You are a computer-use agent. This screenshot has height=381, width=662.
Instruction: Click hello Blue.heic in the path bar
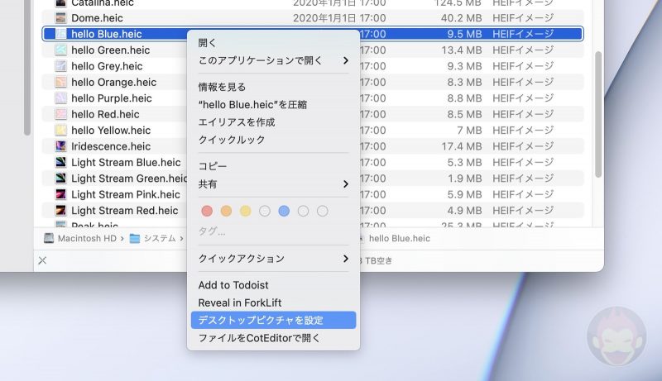tap(400, 239)
